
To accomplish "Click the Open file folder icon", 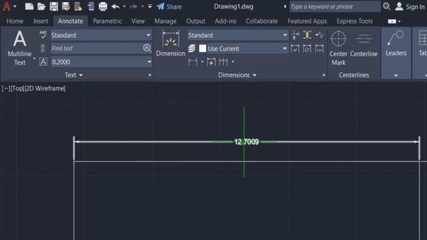I will point(41,6).
